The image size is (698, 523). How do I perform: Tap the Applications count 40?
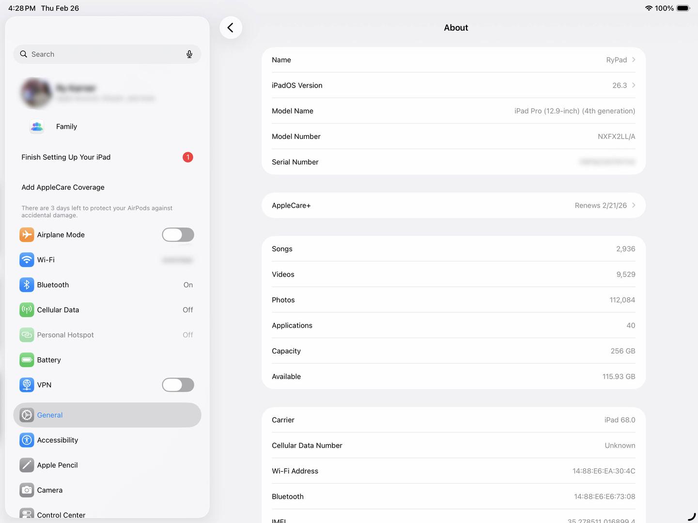pyautogui.click(x=631, y=325)
